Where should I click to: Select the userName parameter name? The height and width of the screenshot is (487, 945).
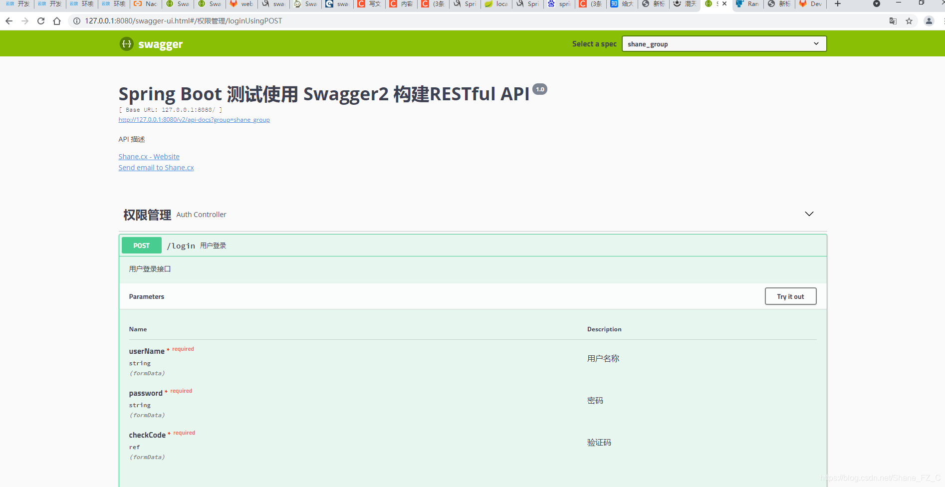tap(147, 351)
